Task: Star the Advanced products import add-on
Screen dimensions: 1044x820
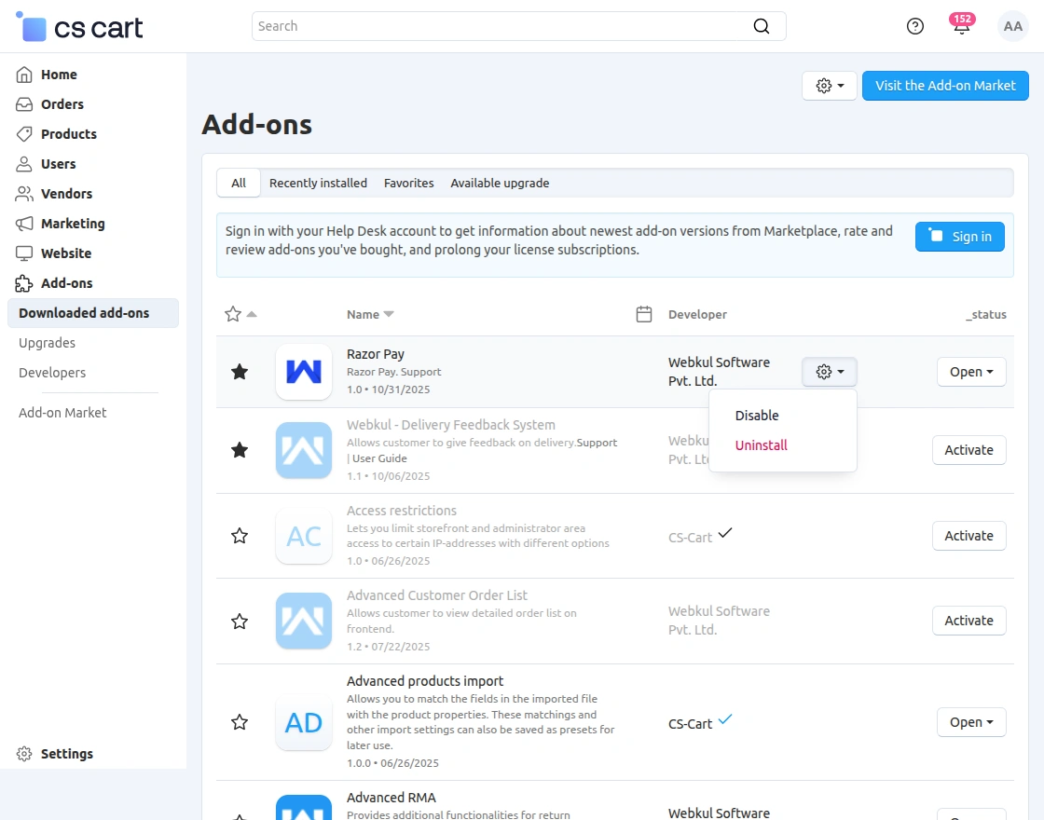Action: pyautogui.click(x=240, y=722)
